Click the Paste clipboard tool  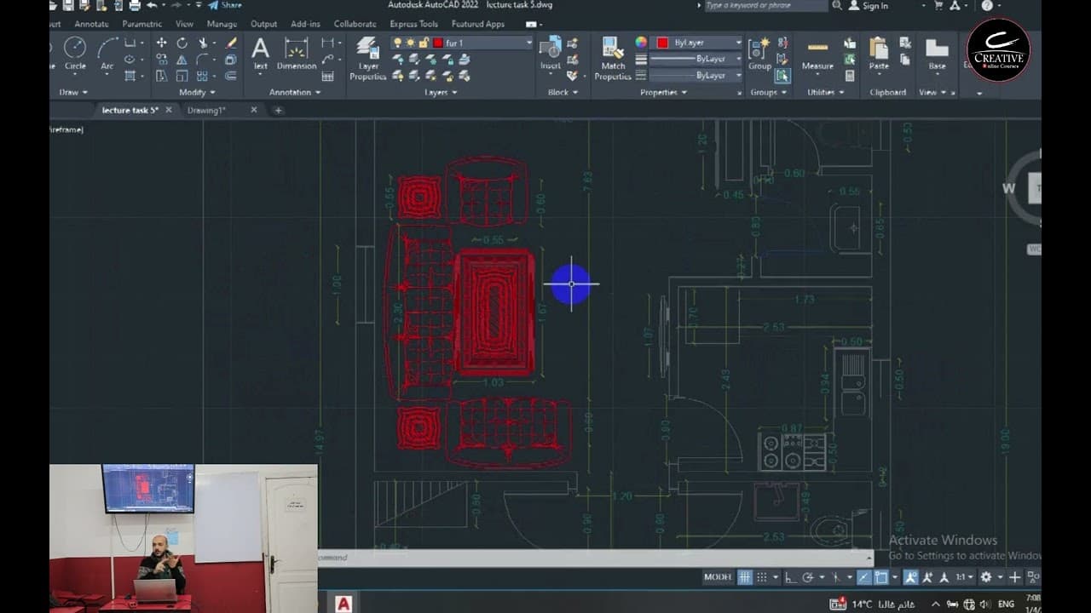(x=879, y=53)
